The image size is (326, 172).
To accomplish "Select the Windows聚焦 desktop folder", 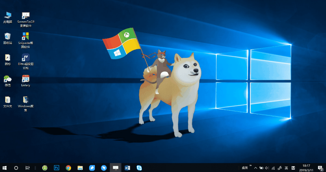I will coord(26,104).
